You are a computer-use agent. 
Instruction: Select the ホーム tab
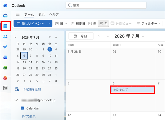coord(29,14)
